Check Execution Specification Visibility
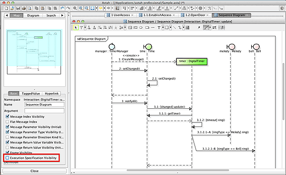The image size is (286, 175). (x=8, y=158)
